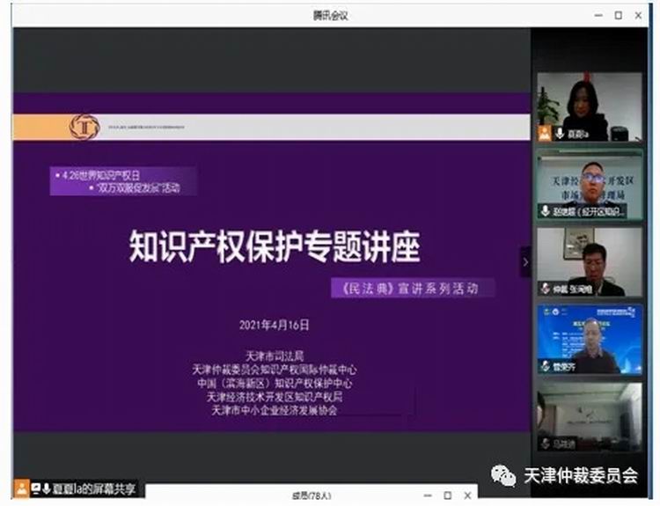
Task: Click the orange host icon on first video tile
Action: (x=546, y=134)
